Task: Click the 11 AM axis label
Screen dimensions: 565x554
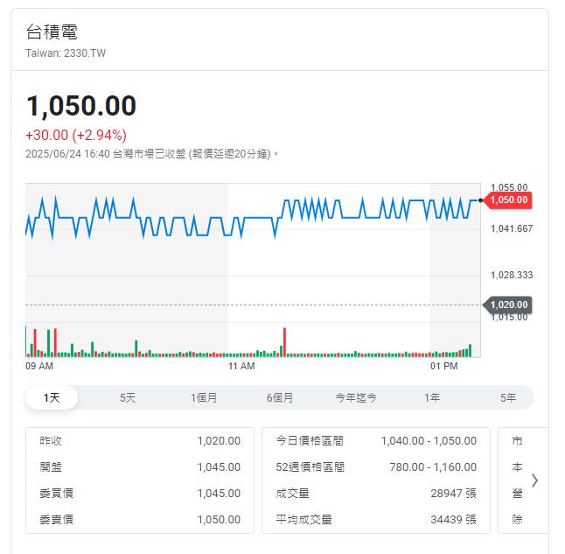Action: (241, 366)
